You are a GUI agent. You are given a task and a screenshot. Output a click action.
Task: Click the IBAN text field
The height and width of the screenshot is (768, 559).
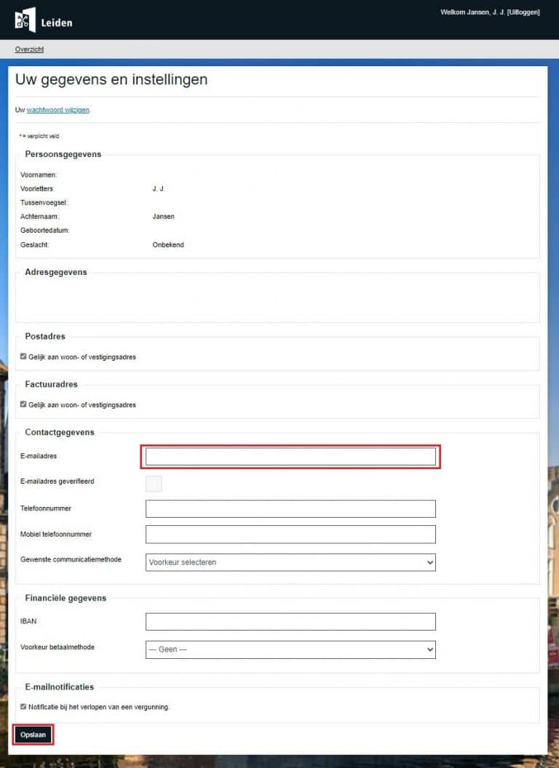(x=290, y=622)
